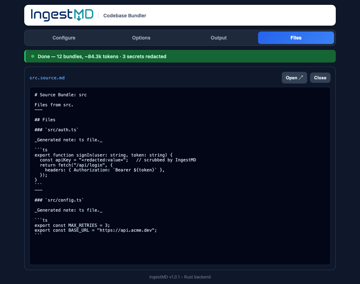This screenshot has height=284, width=360.
Task: Click the '### `src/auth.ts`' heading
Action: 56,130
